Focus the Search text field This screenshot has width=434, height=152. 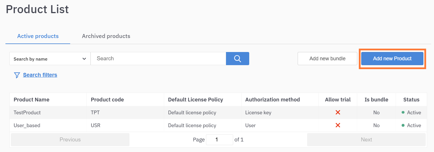click(158, 59)
